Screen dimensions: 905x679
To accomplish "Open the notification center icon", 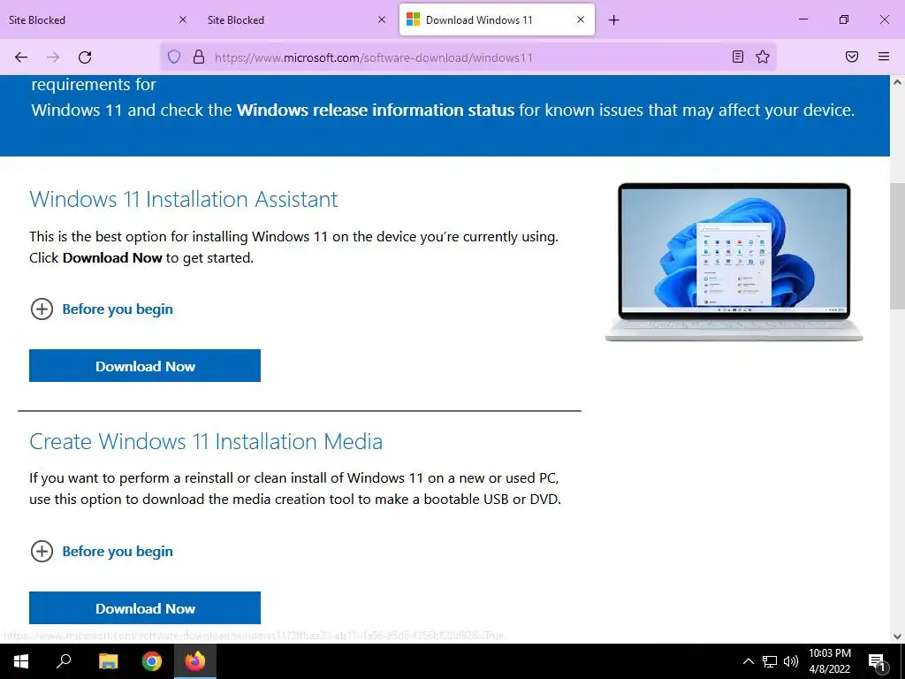I will 876,661.
